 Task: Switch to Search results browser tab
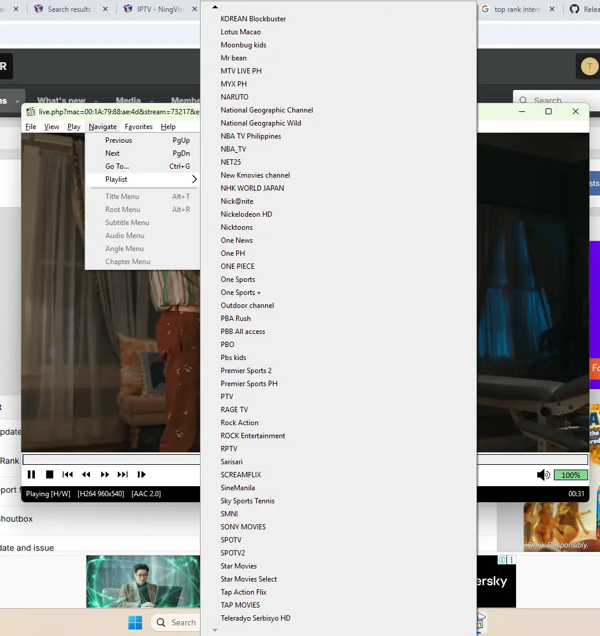(69, 9)
